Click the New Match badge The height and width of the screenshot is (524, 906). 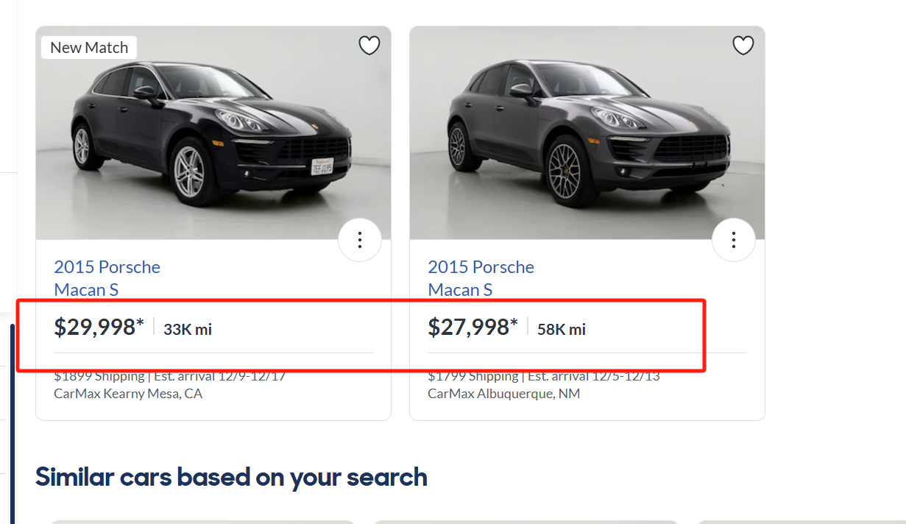point(89,48)
